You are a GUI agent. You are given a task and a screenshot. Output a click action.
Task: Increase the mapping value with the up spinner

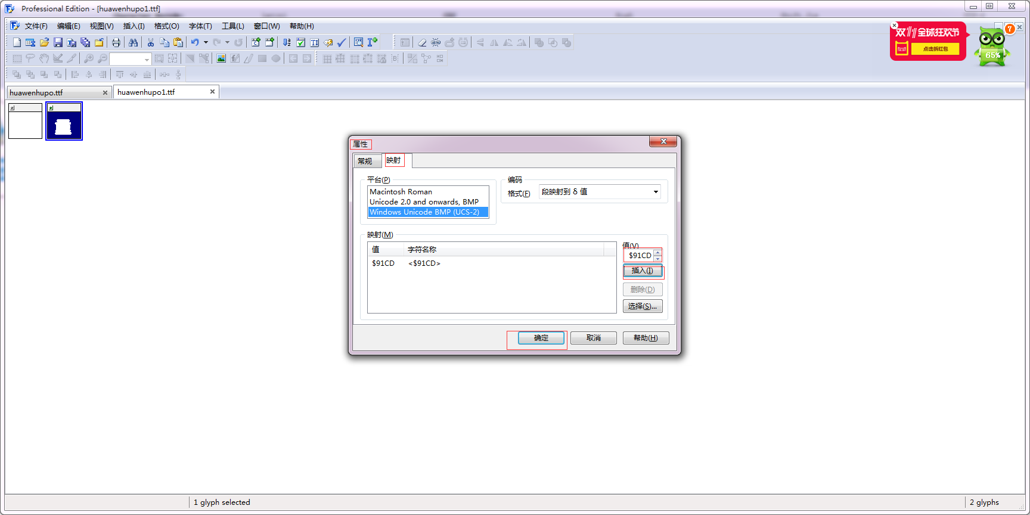(x=657, y=253)
